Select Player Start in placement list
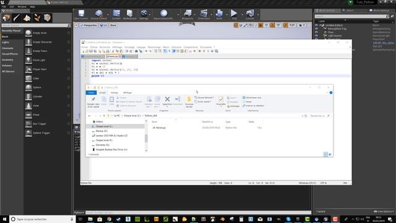Viewport: 396px width, 223px height. 48,69
